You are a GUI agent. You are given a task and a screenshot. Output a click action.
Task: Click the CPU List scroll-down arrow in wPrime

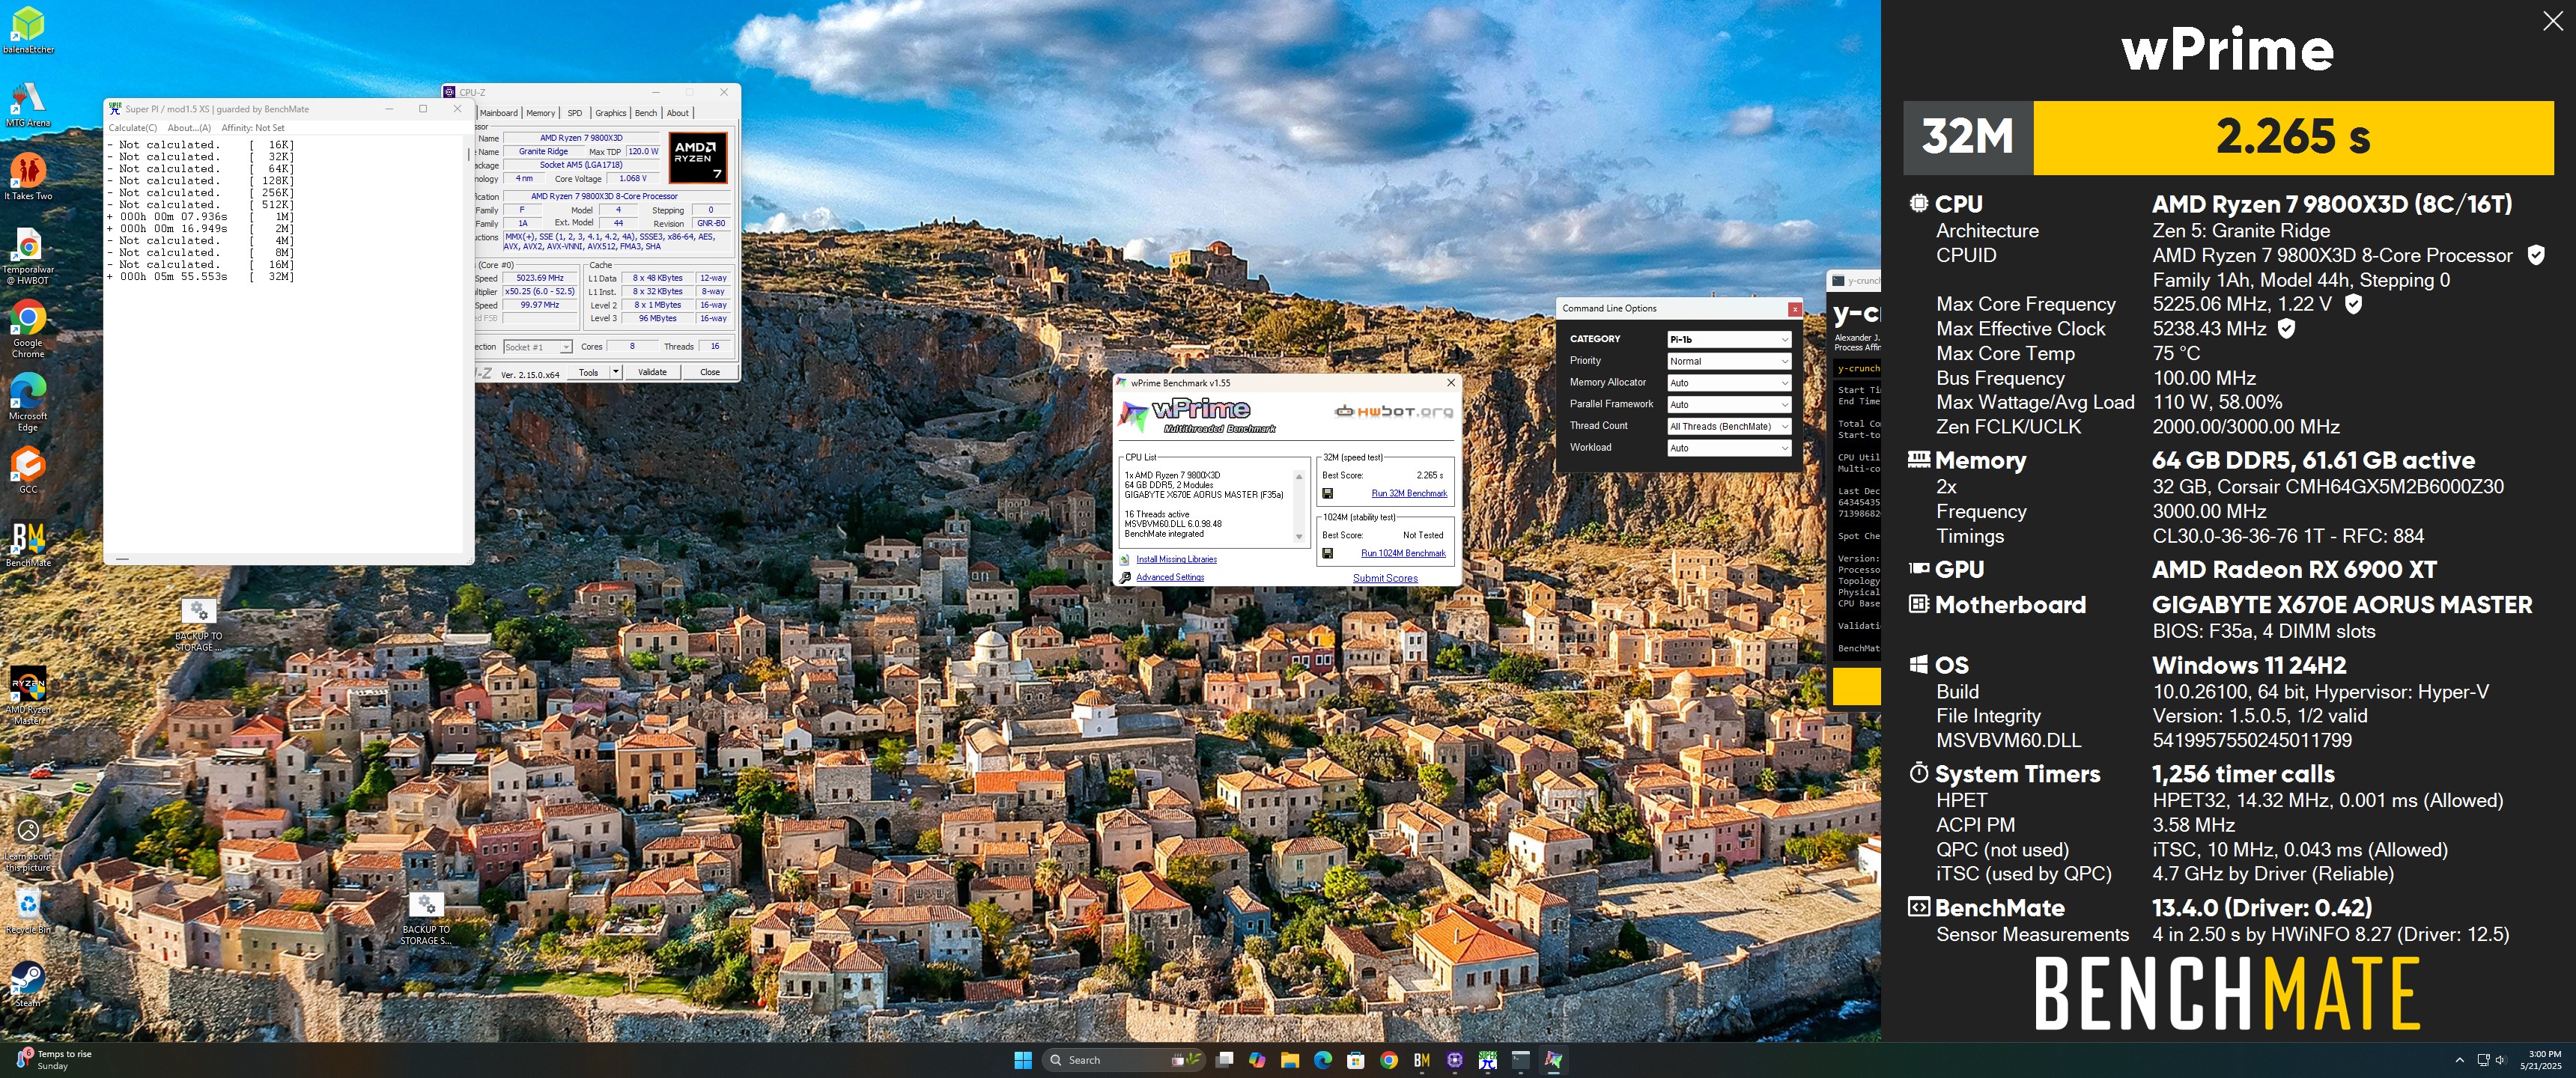coord(1299,538)
